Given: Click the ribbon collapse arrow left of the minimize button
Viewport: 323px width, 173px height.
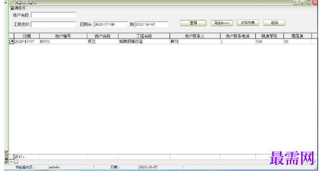Looking at the screenshot, I should point(296,2).
